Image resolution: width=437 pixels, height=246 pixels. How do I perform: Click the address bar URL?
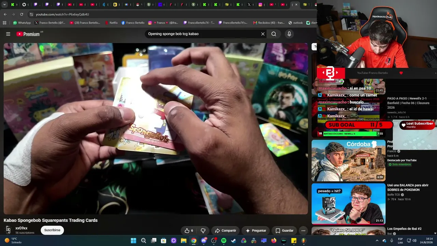click(62, 14)
